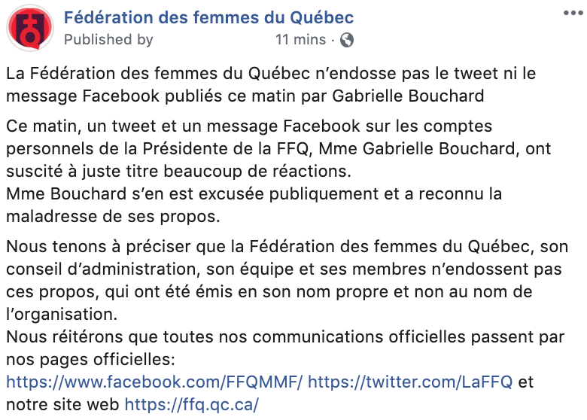Click the Published by label
The height and width of the screenshot is (420, 587).
tap(108, 39)
